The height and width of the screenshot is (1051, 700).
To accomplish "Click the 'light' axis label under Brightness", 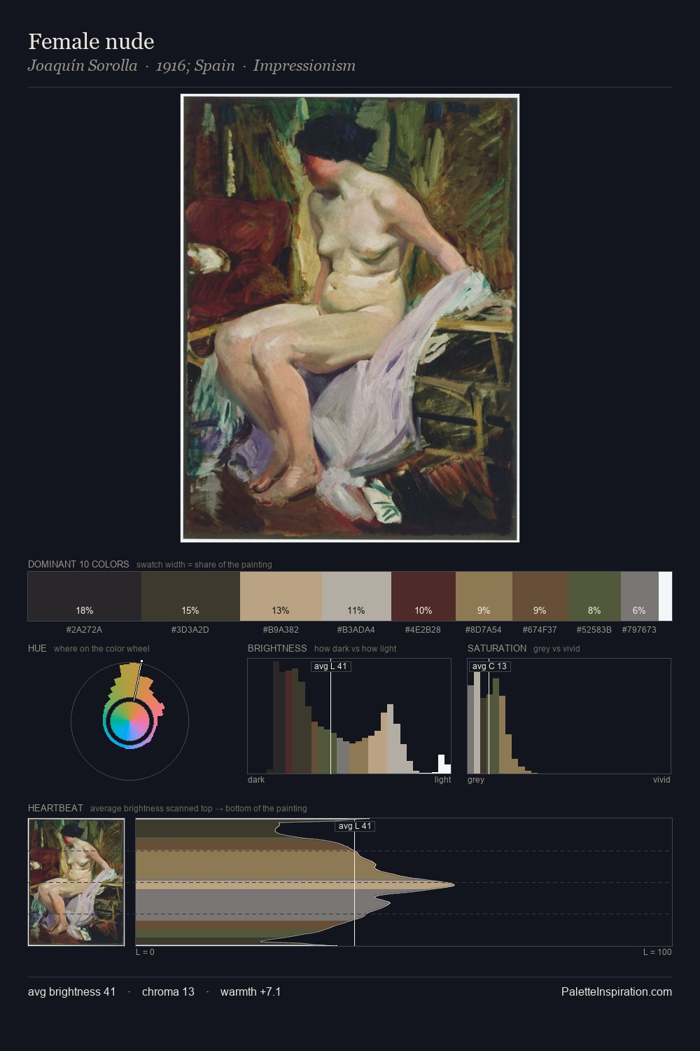I will [442, 780].
